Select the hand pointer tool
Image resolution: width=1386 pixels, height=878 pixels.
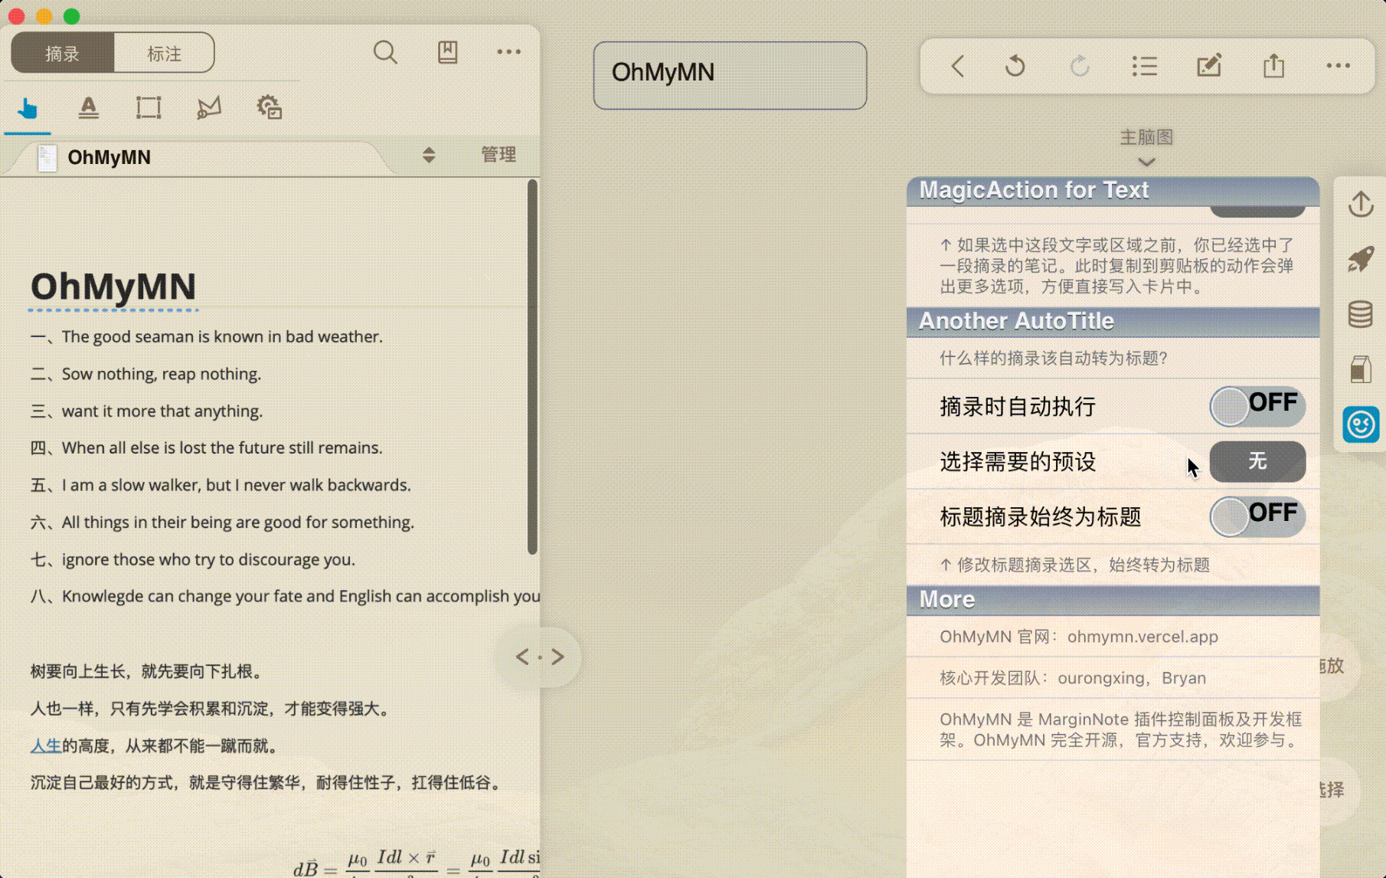point(28,108)
